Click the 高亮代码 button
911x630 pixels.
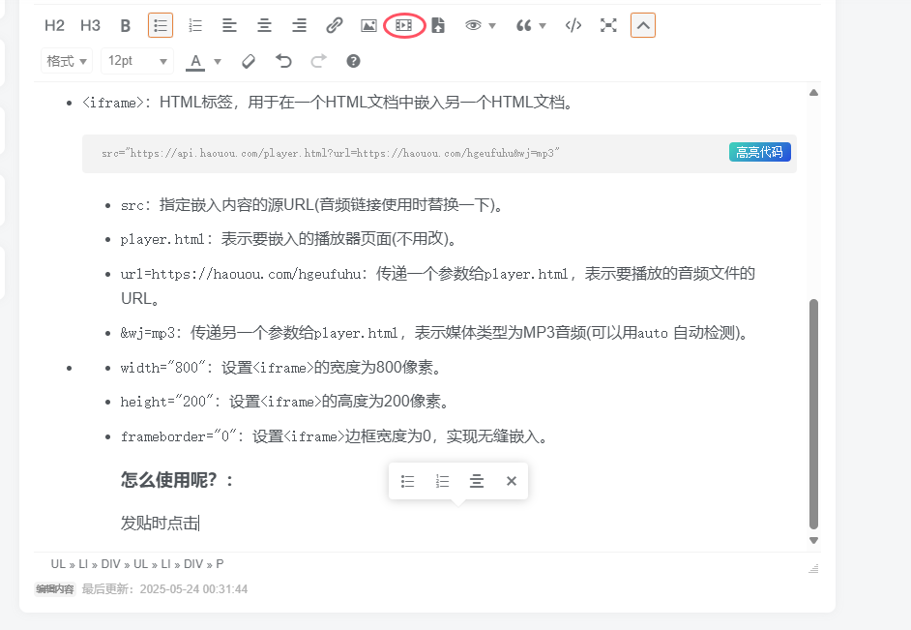click(760, 152)
